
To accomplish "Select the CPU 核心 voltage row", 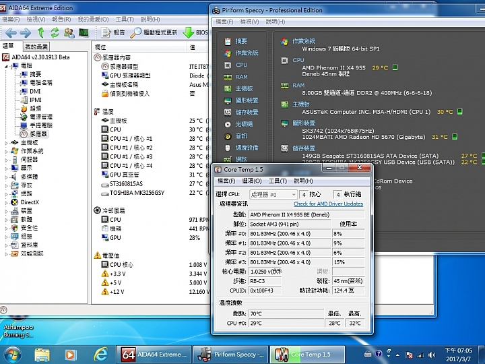I will click(121, 265).
